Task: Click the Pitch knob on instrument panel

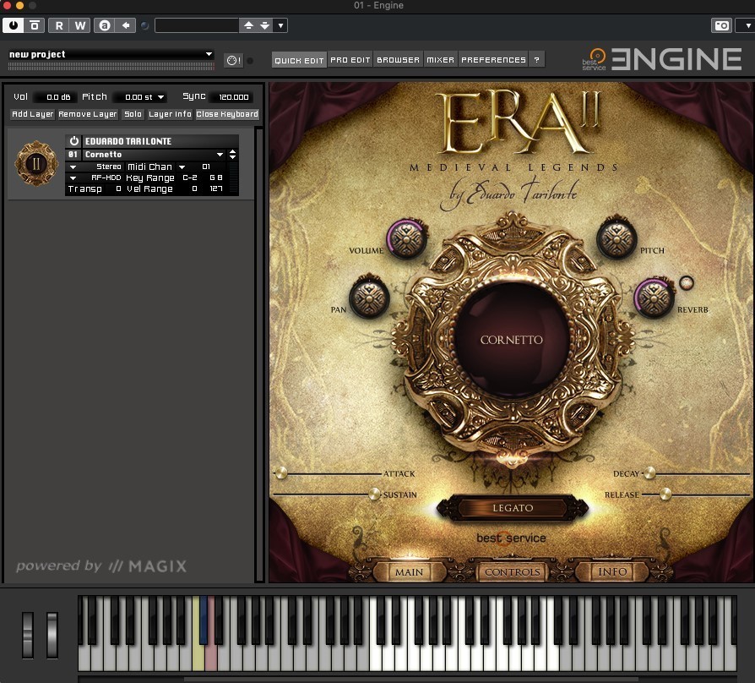Action: tap(616, 238)
